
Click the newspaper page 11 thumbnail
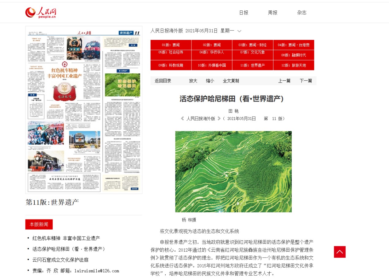(x=84, y=110)
